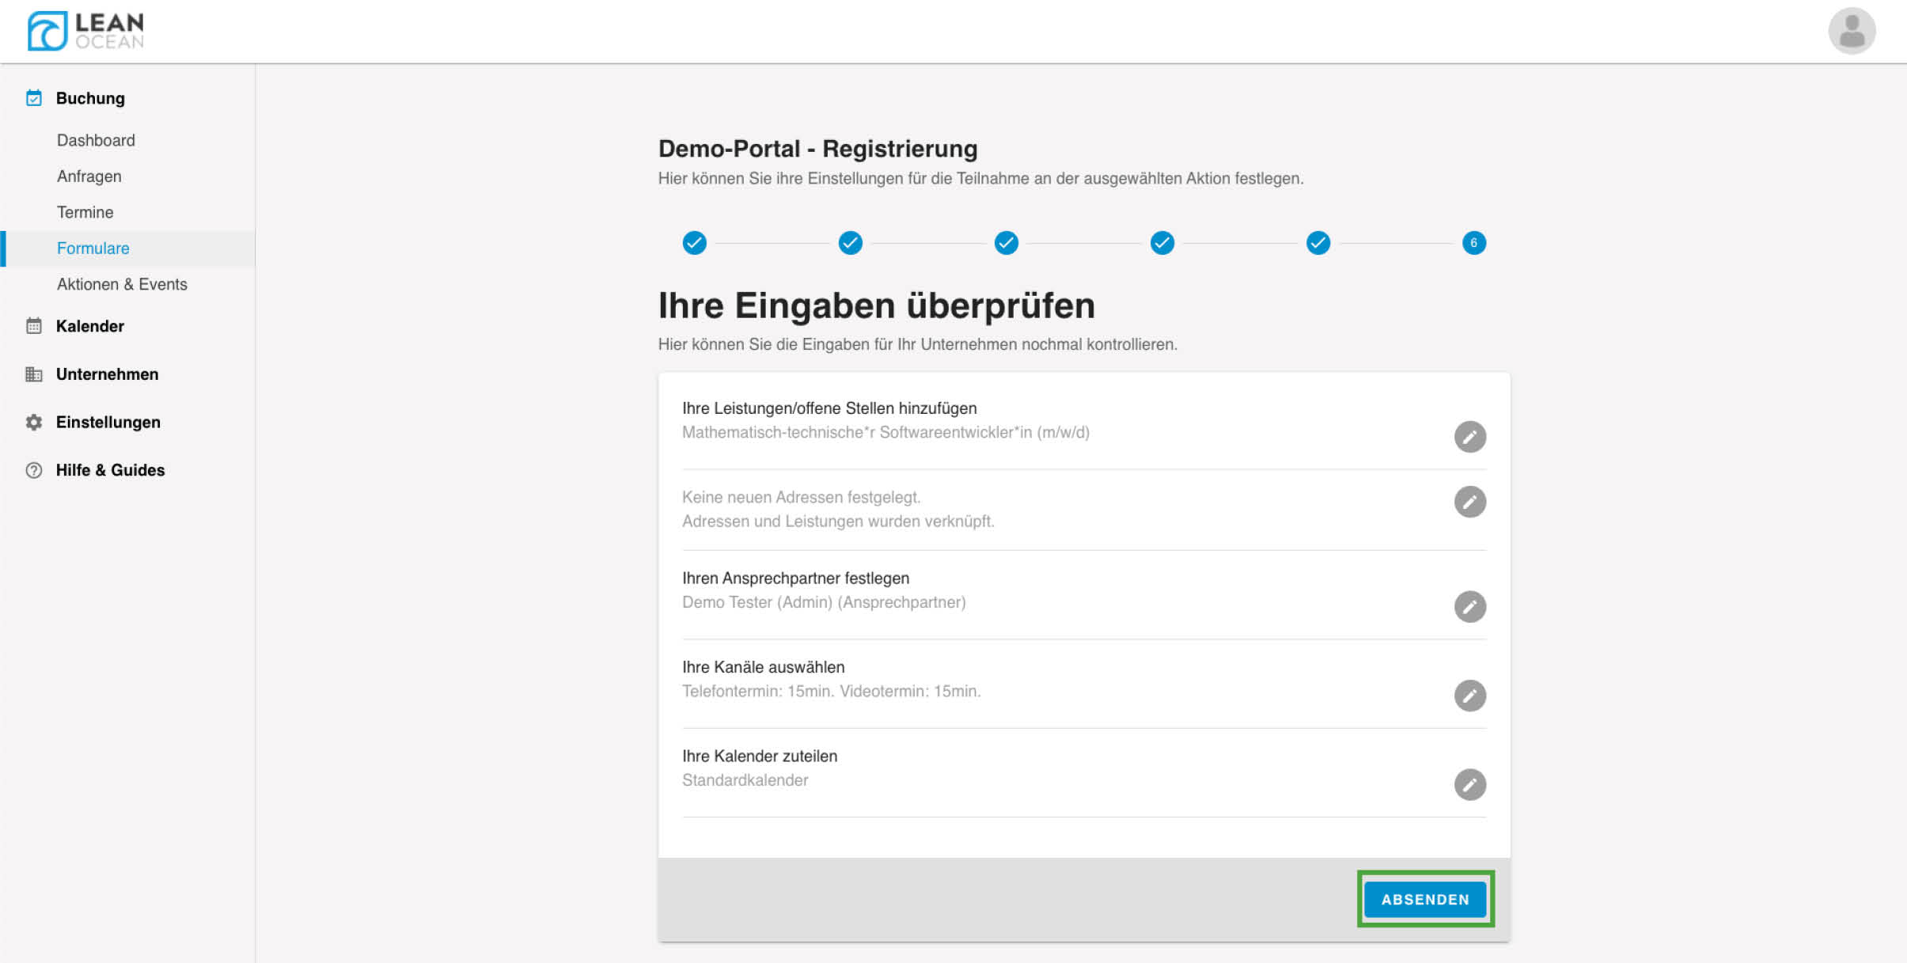Click pencil icon for Kanäle auswählen
This screenshot has height=963, width=1907.
click(x=1469, y=696)
